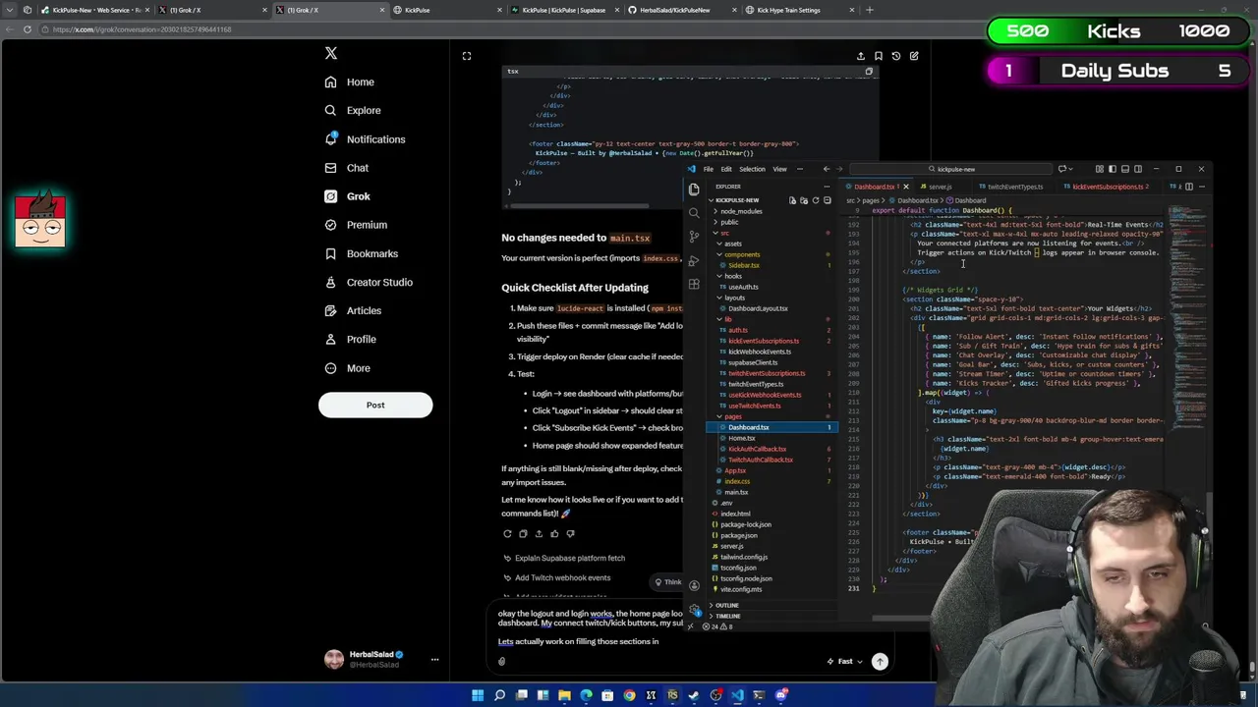Open Run and Debug view in VS Code
The image size is (1258, 707).
695,260
